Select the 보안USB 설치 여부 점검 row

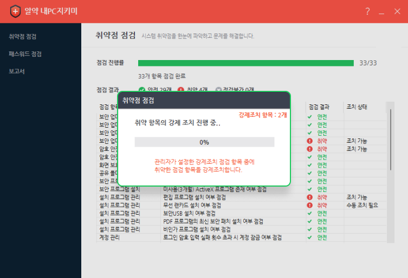click(242, 213)
